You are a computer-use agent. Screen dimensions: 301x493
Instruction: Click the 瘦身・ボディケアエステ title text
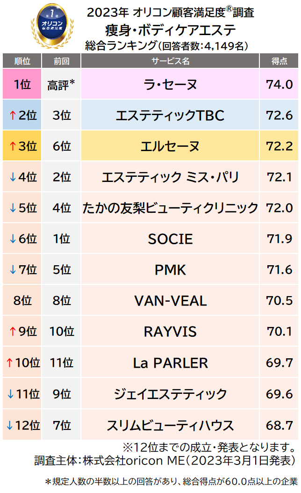click(170, 31)
